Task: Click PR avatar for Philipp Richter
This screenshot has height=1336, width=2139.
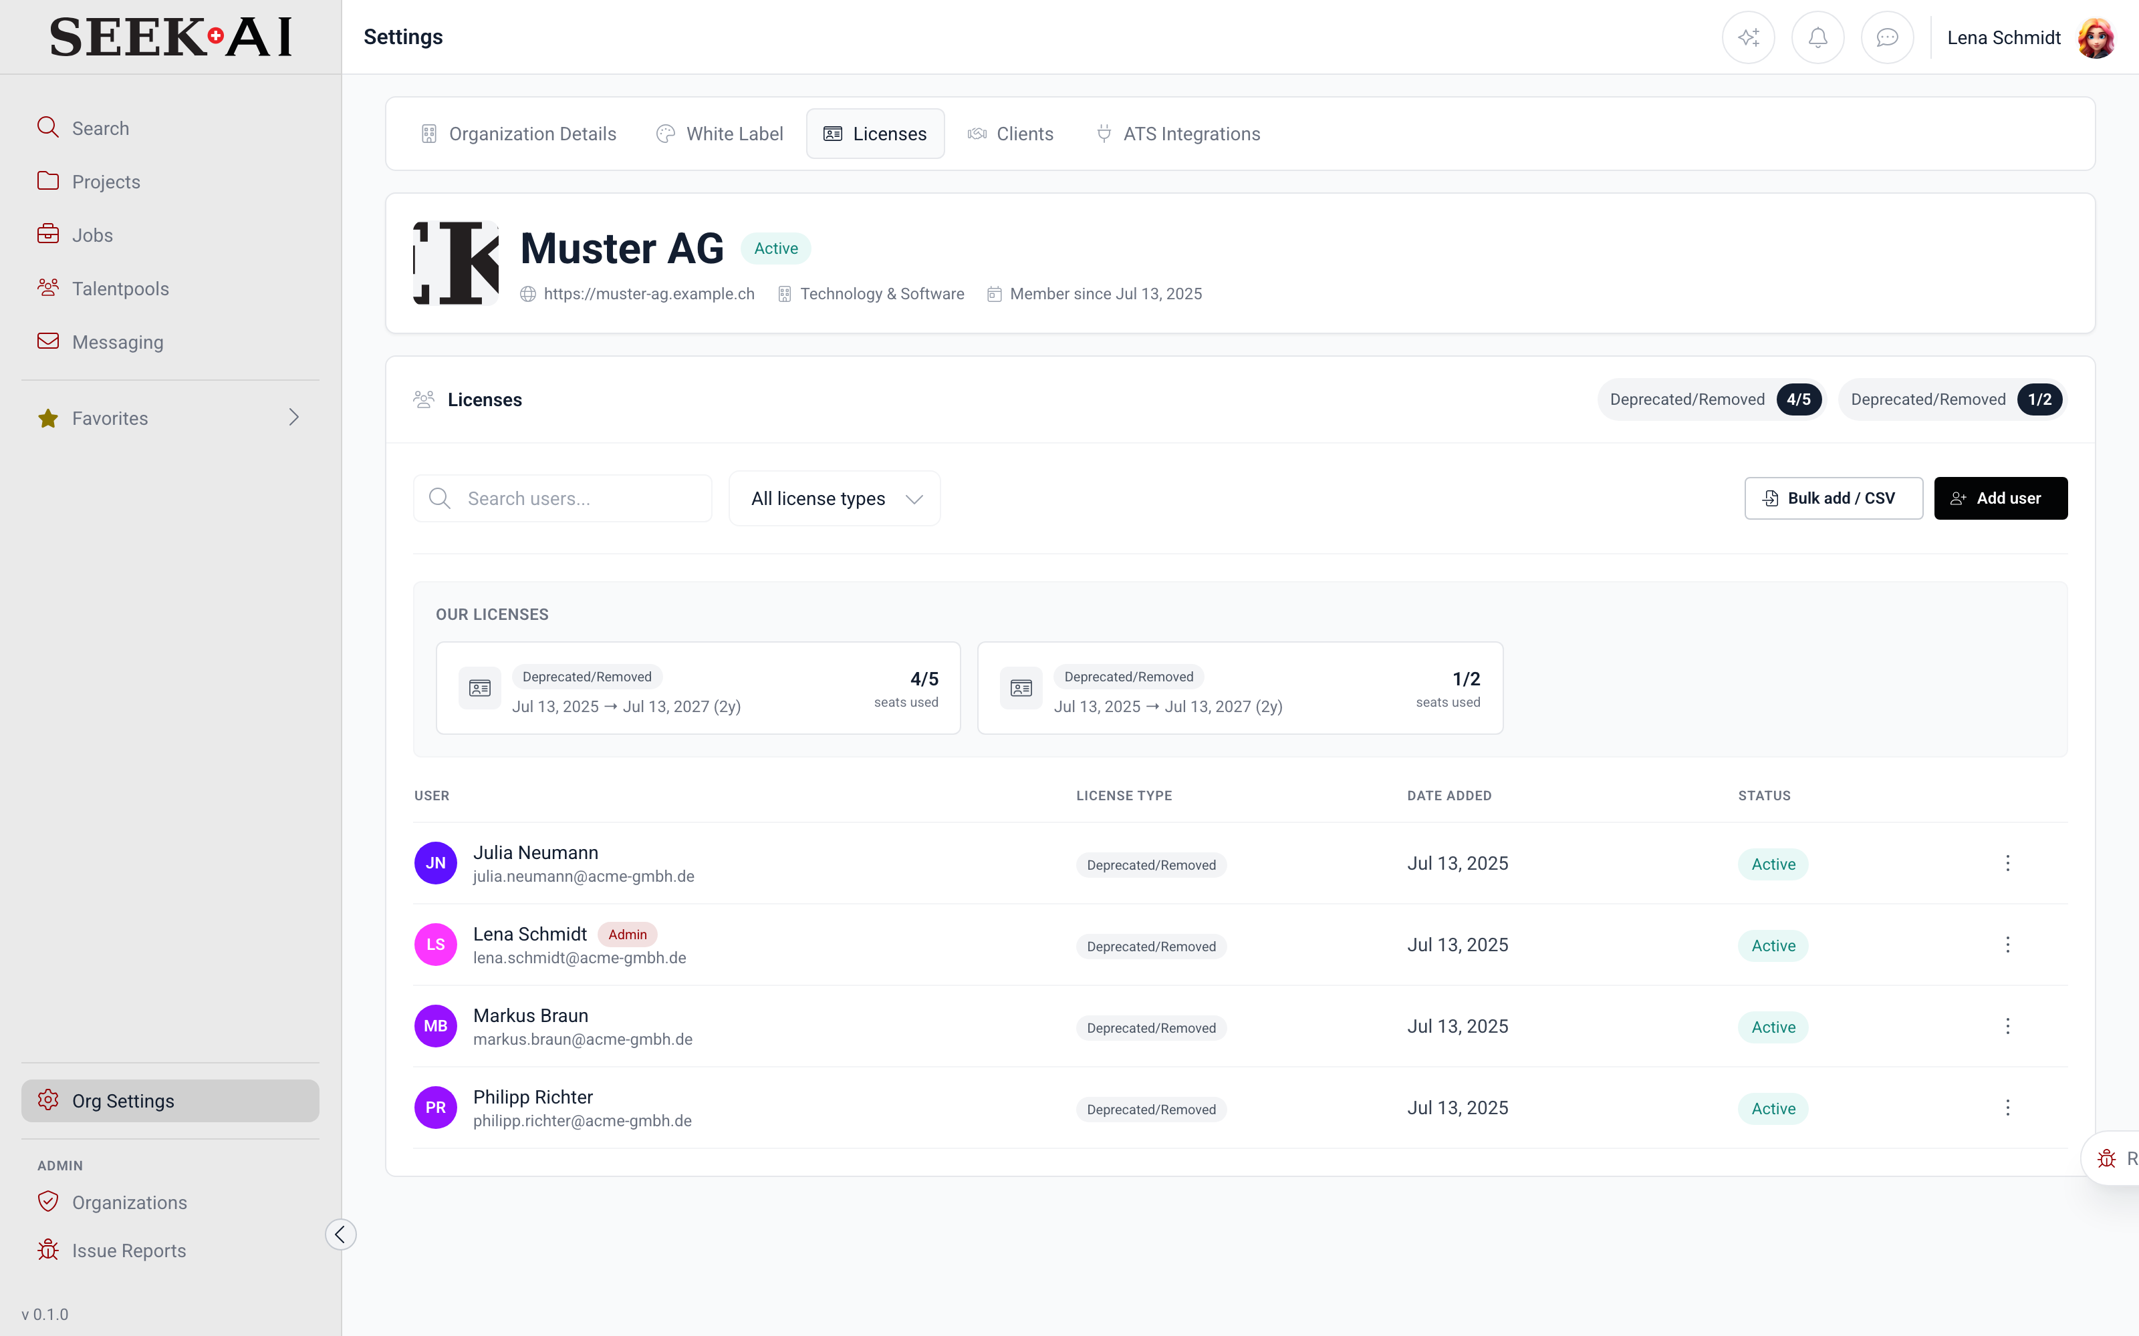Action: pyautogui.click(x=436, y=1107)
